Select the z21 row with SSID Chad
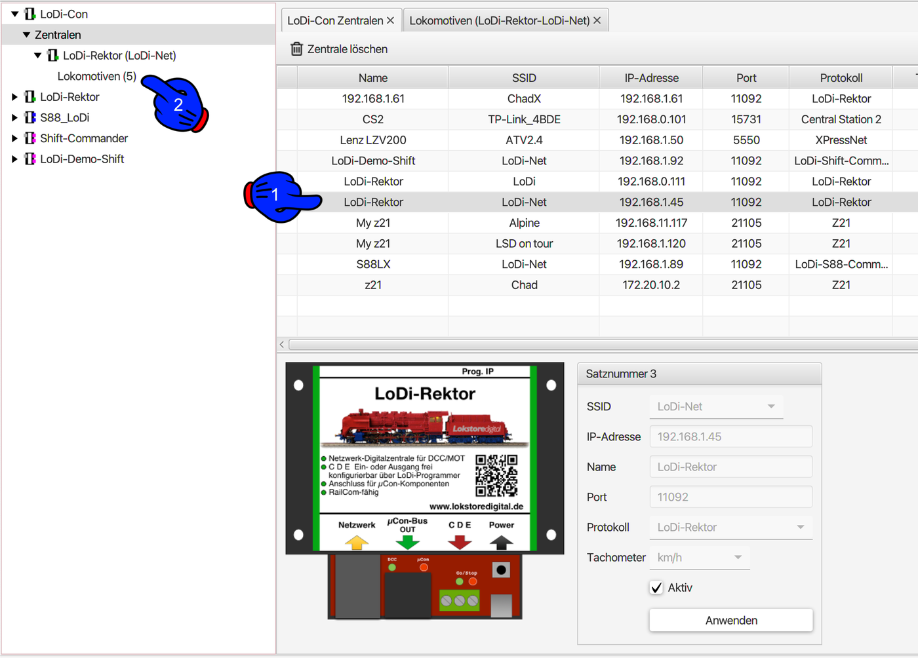The height and width of the screenshot is (658, 918). 597,285
